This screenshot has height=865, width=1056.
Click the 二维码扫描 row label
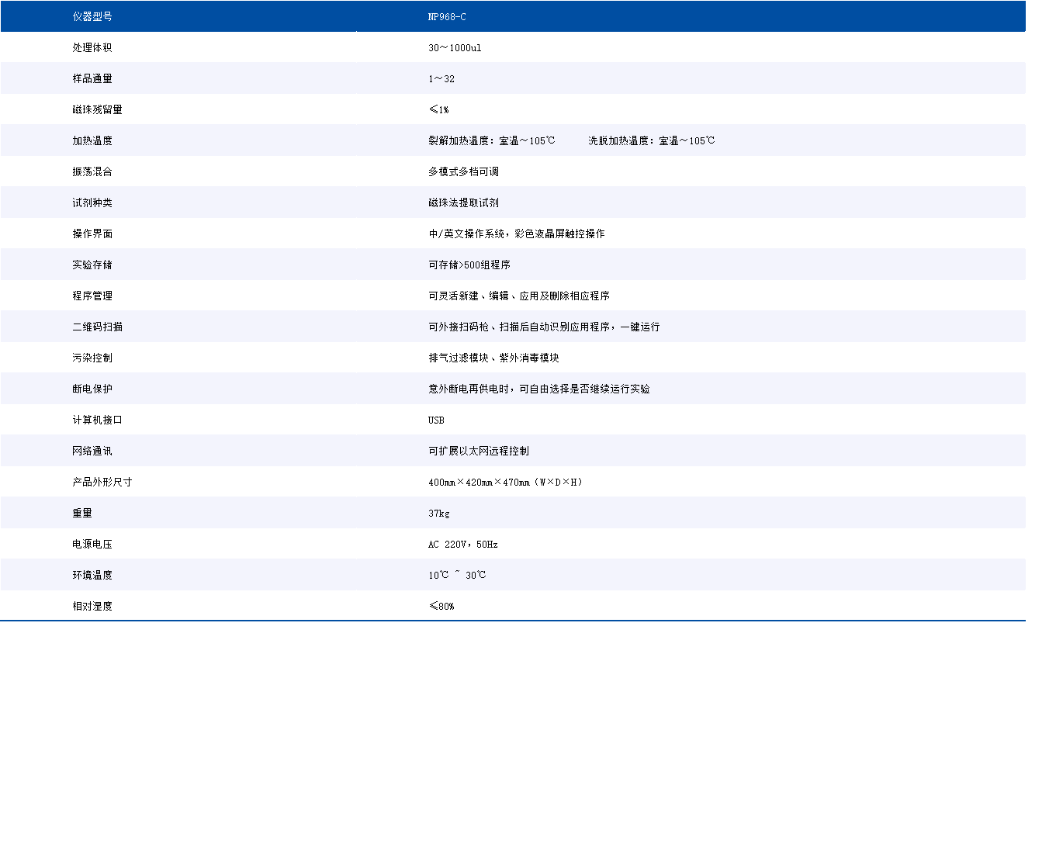tap(97, 327)
